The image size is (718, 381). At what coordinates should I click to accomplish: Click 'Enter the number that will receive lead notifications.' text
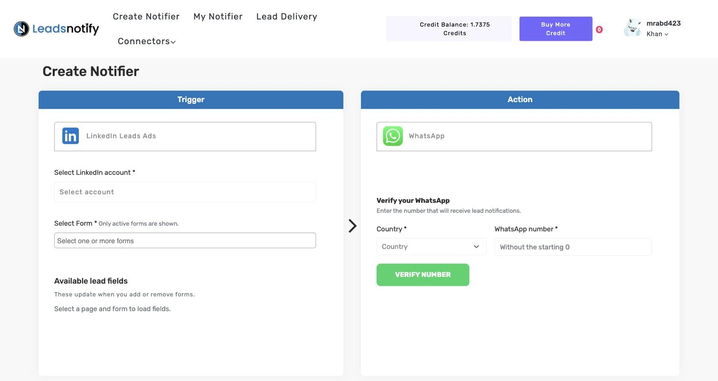[449, 211]
